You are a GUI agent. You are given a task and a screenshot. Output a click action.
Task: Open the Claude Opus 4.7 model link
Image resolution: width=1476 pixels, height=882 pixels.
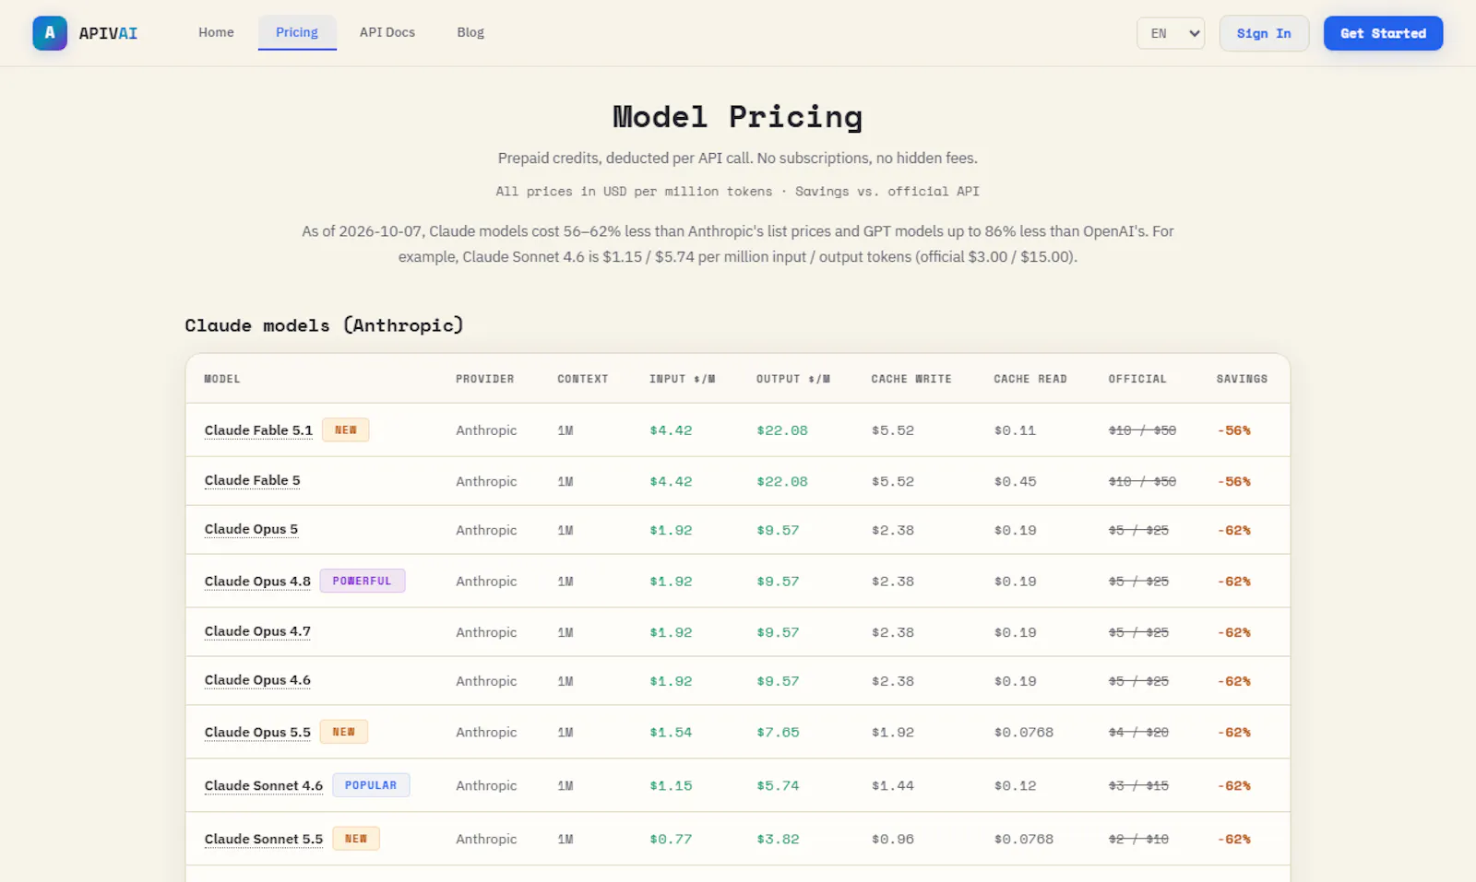coord(257,631)
